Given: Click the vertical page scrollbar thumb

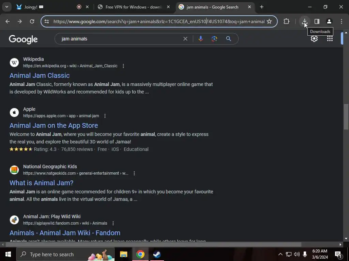Looking at the screenshot, I should [346, 117].
